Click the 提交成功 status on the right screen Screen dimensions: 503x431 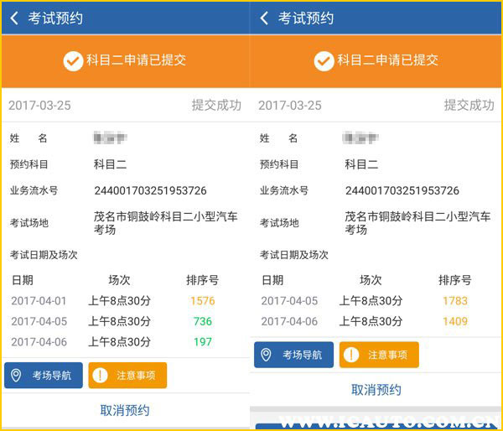click(469, 106)
